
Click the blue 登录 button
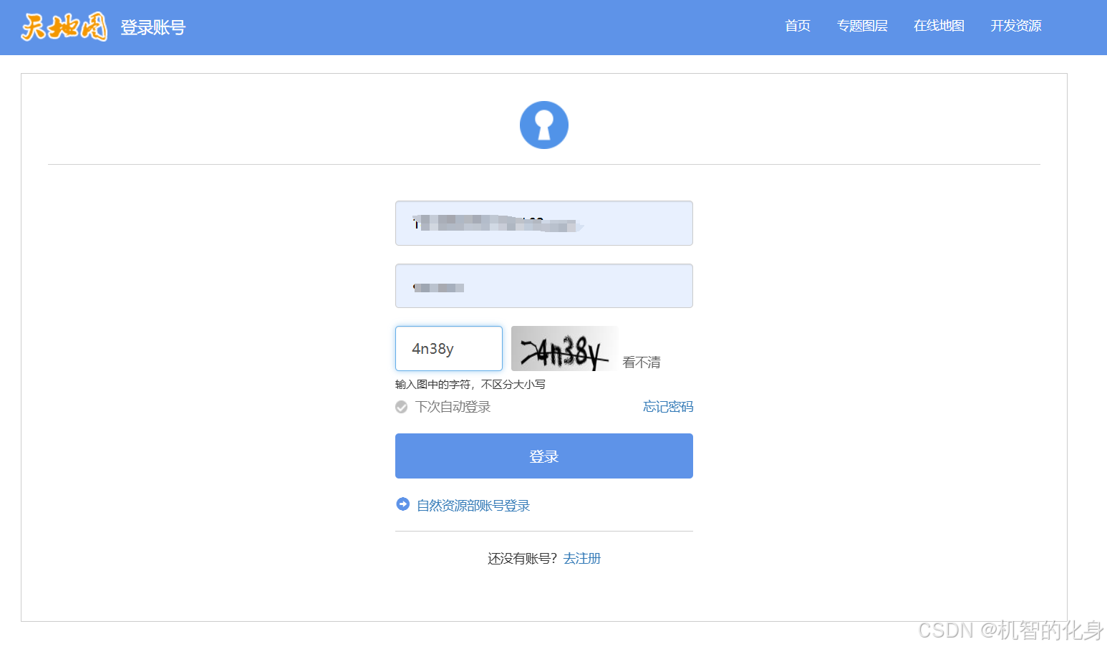pyautogui.click(x=544, y=456)
